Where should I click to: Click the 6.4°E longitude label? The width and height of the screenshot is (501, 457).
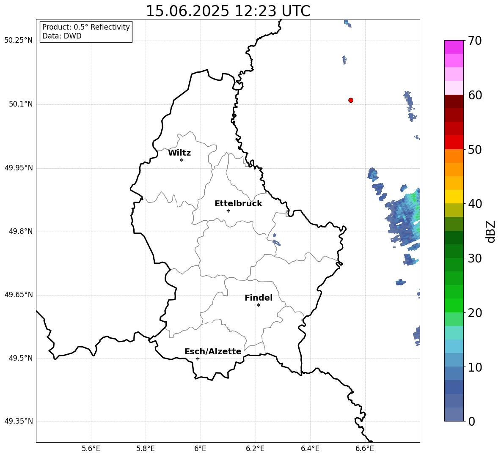pyautogui.click(x=310, y=449)
